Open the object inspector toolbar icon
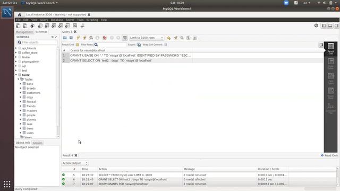 point(32,26)
